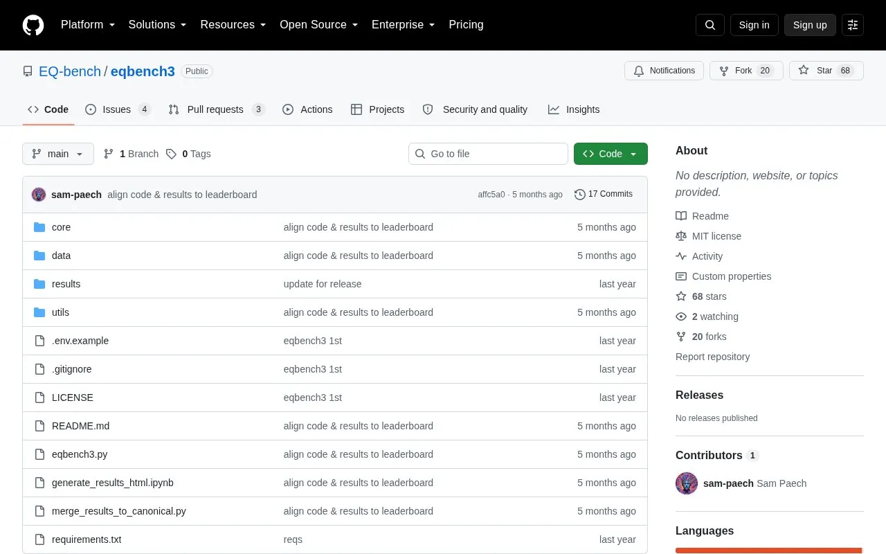Open merge_results_to_canonical.py file
This screenshot has width=886, height=554.
[119, 511]
